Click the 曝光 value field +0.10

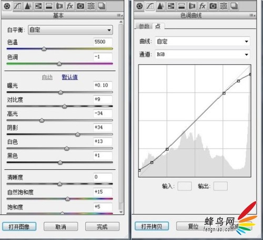103,86
